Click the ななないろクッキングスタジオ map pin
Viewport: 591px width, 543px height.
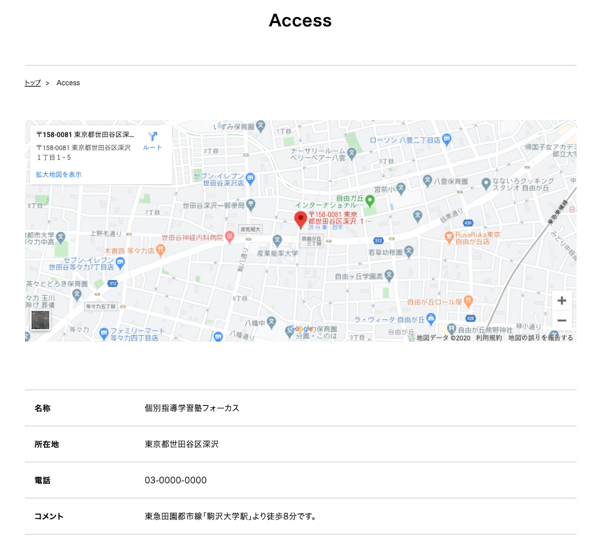[x=485, y=182]
